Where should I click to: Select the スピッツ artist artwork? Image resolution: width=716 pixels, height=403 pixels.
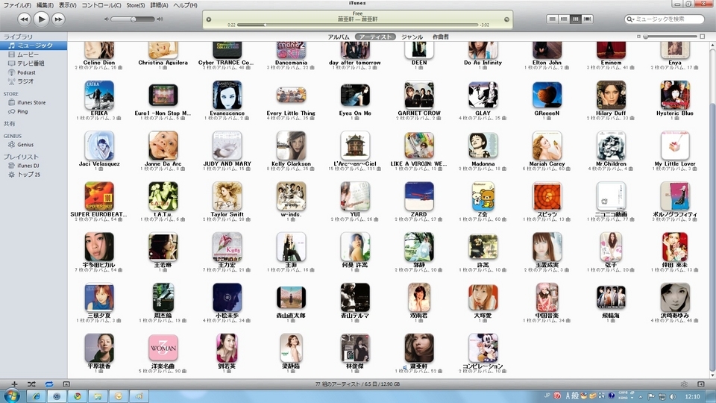(547, 196)
